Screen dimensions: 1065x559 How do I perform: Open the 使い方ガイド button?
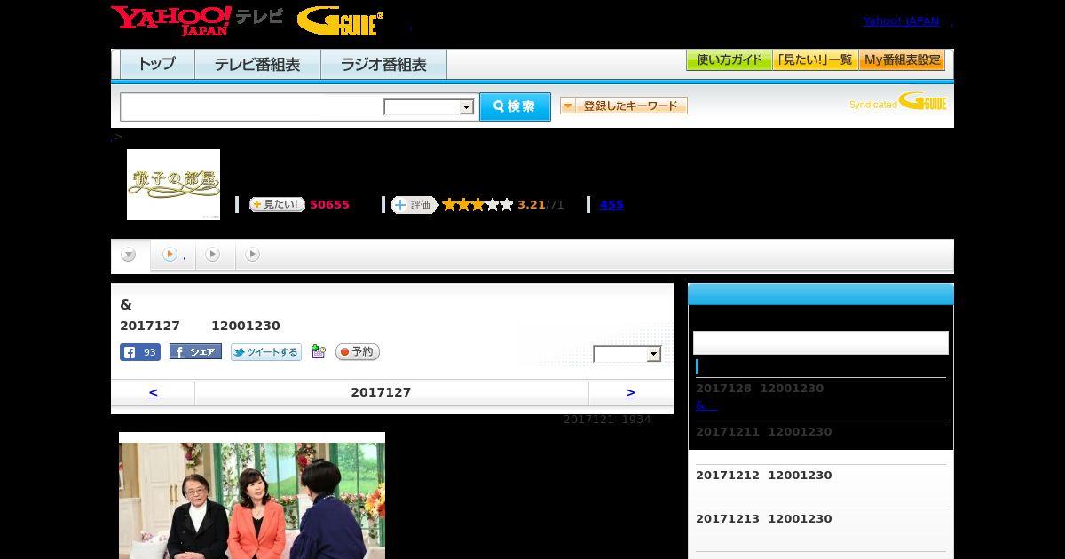[729, 60]
